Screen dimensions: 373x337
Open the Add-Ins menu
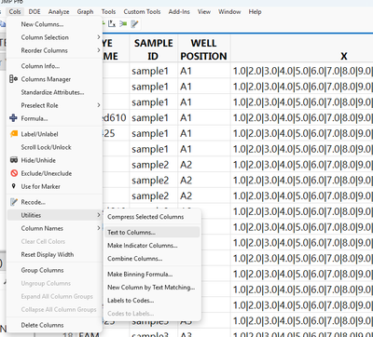coord(179,12)
